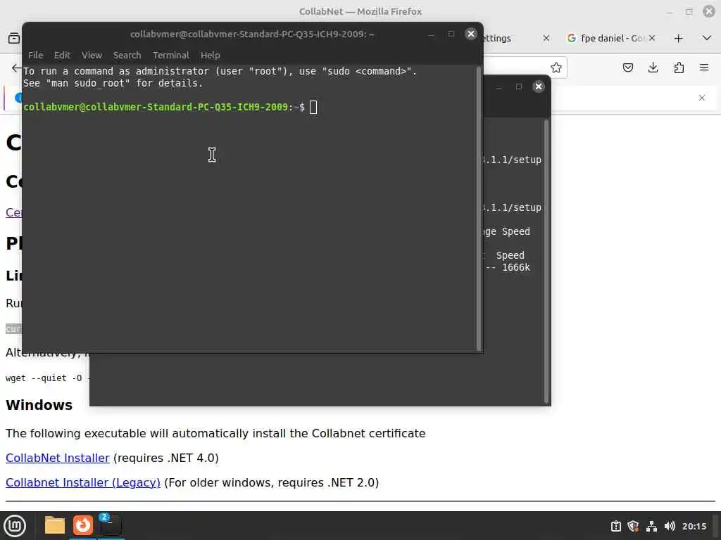The height and width of the screenshot is (540, 721).
Task: Open the terminal File menu
Action: 35,55
